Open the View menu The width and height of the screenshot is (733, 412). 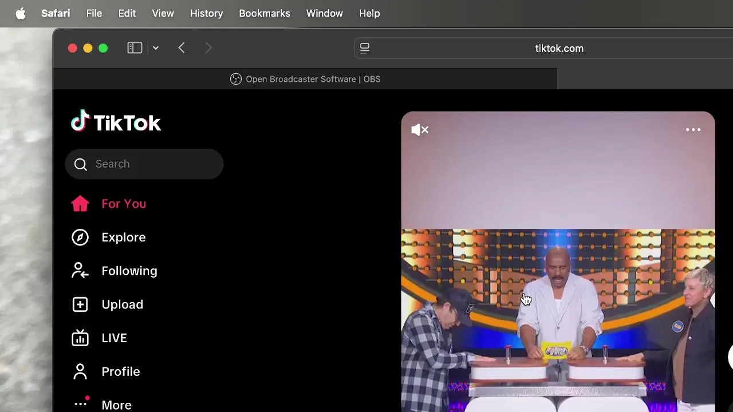(163, 13)
